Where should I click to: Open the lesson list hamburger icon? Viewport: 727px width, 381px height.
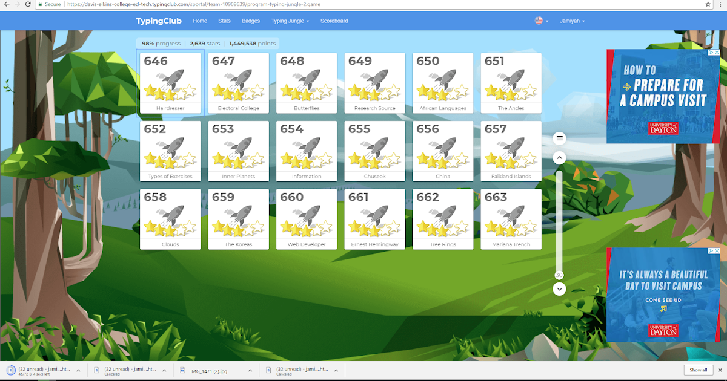coord(559,138)
